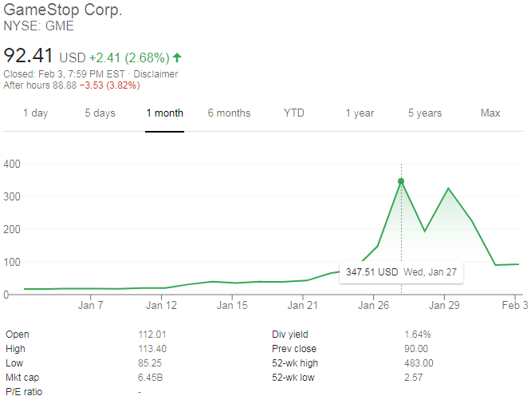The image size is (531, 400).
Task: Select the Max time range
Action: point(490,113)
